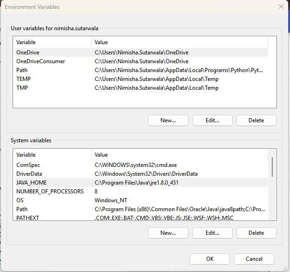
Task: Sort user variables by Variable column header
Action: (51, 42)
